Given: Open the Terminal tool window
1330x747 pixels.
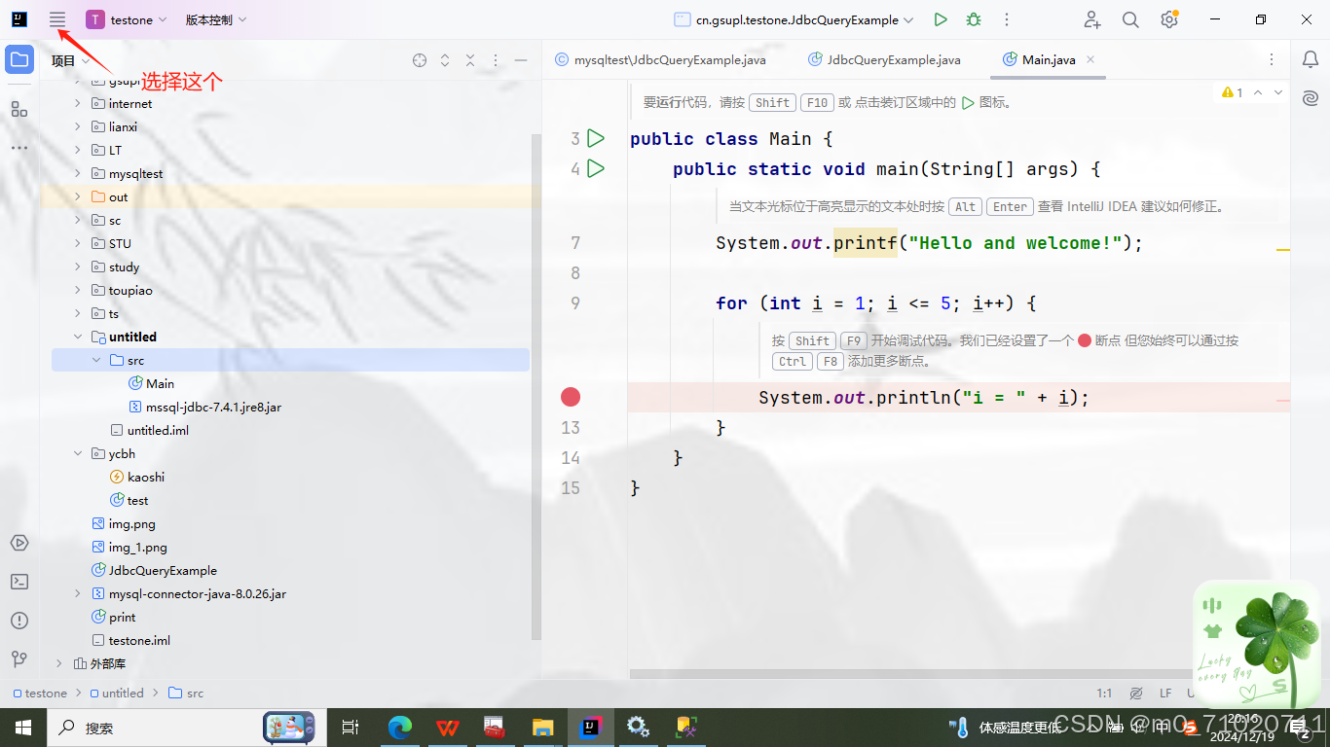Looking at the screenshot, I should point(19,582).
